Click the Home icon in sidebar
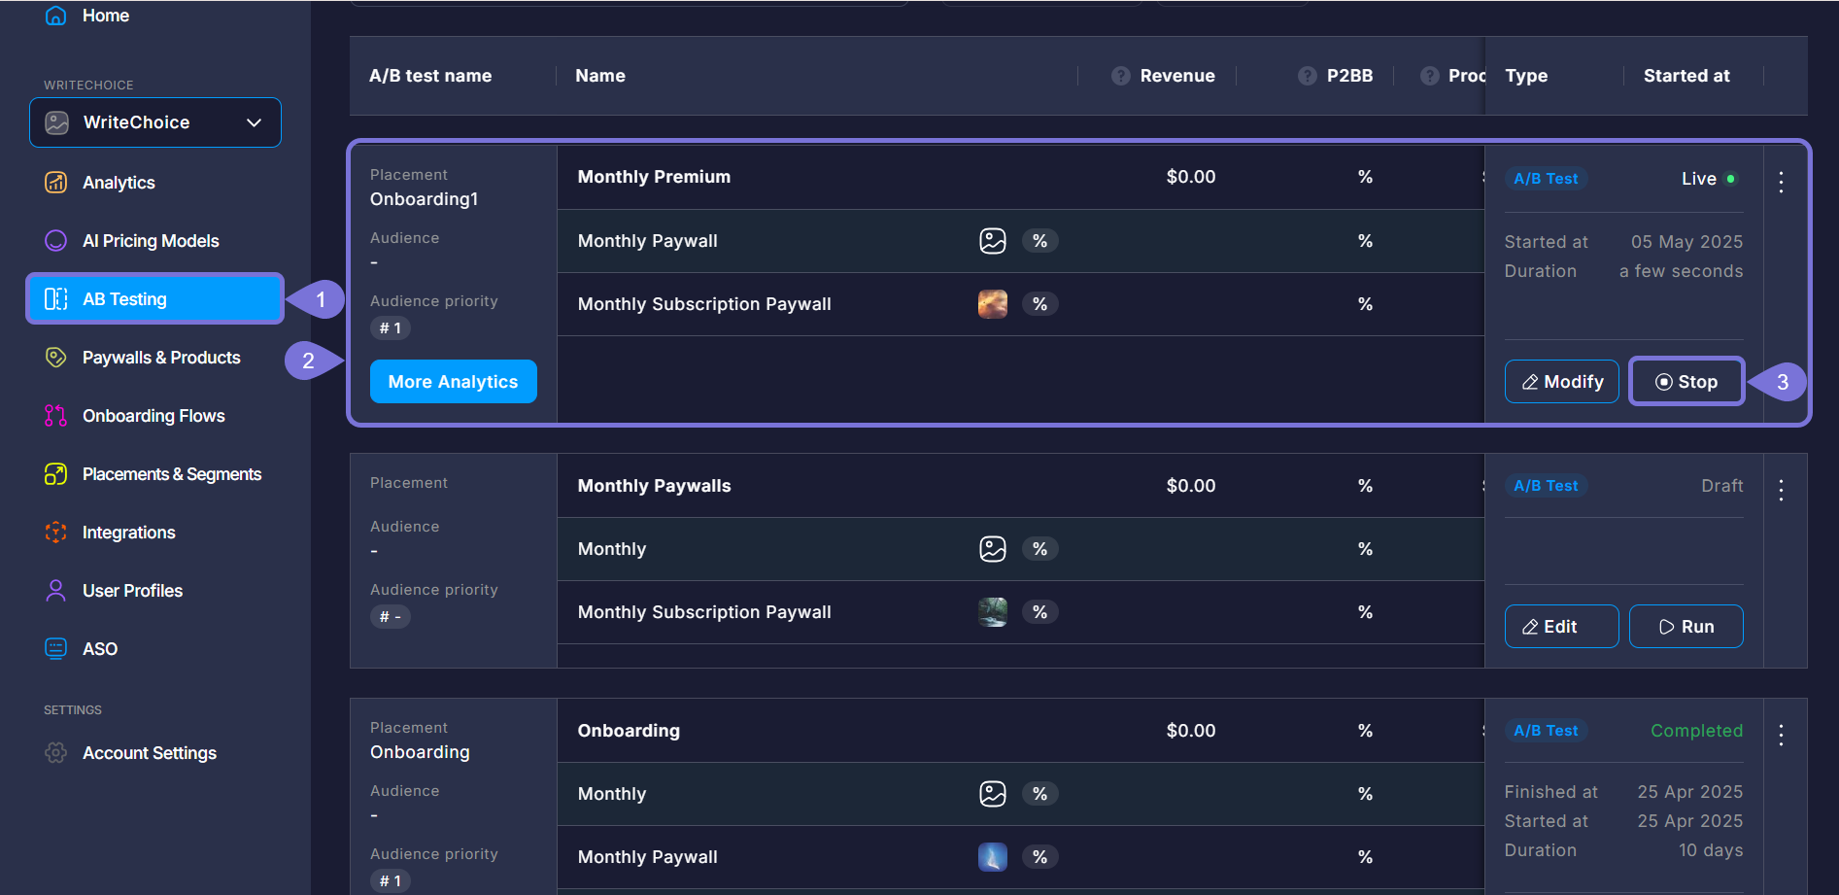This screenshot has height=895, width=1839. pos(56,16)
